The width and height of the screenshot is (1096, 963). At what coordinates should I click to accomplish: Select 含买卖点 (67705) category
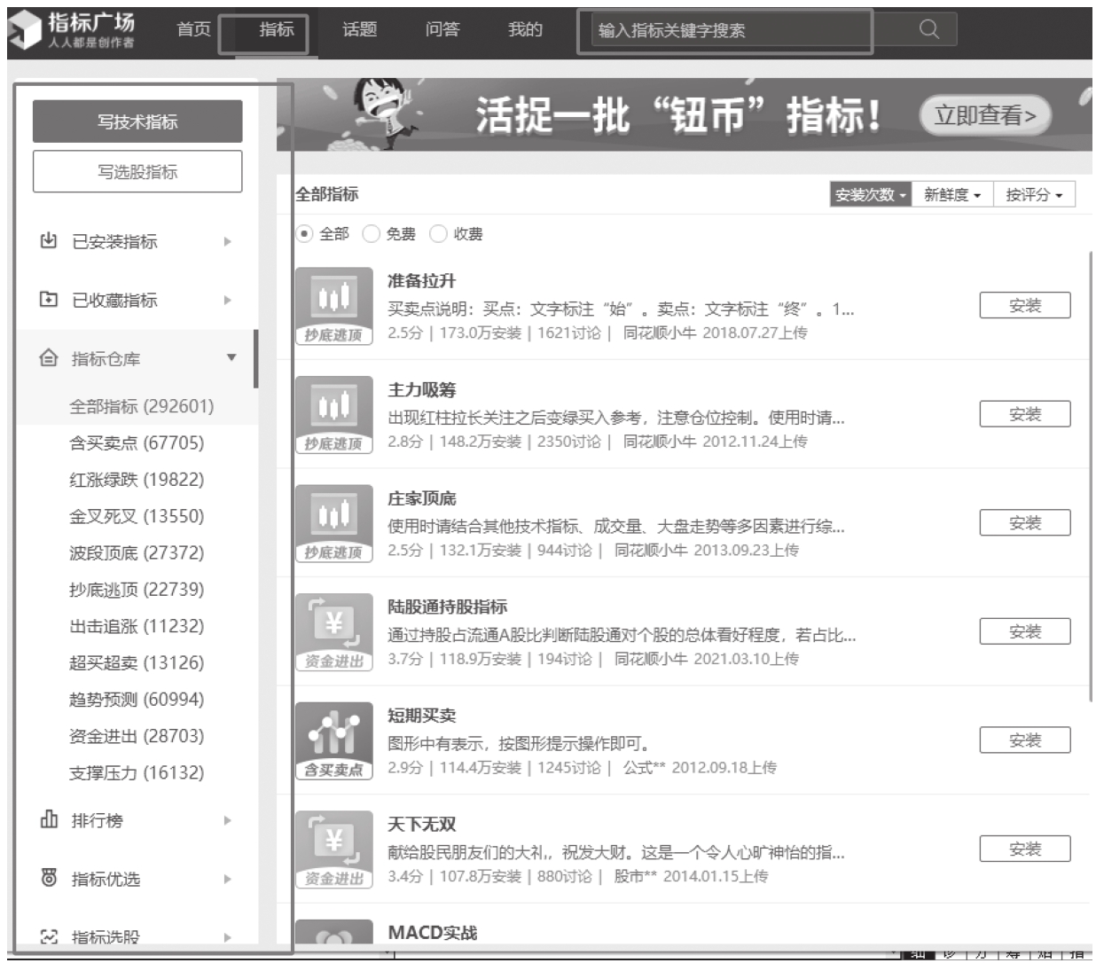point(137,442)
